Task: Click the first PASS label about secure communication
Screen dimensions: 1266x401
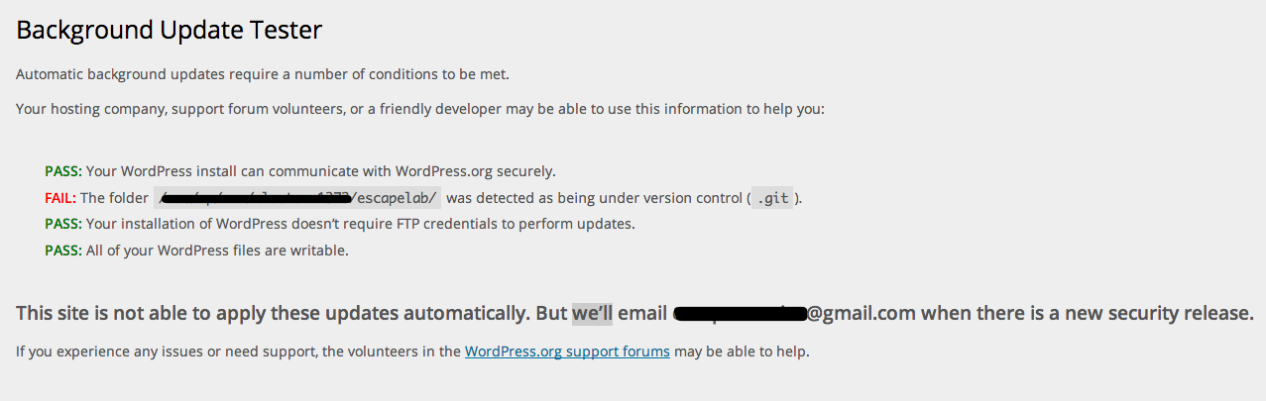Action: [x=63, y=170]
